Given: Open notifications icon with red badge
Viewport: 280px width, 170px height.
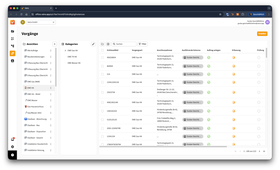Looking at the screenshot, I should click(x=13, y=139).
